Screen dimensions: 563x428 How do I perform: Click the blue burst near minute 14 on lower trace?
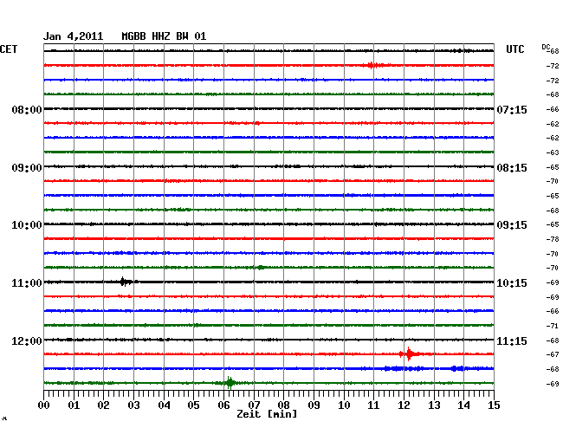click(x=457, y=368)
